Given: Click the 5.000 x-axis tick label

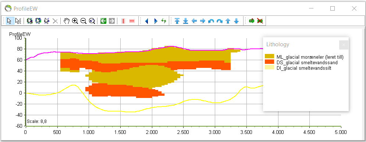Looking at the screenshot, I should pyautogui.click(x=341, y=132).
